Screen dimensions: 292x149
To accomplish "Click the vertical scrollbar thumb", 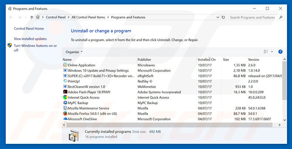I will point(284,81).
